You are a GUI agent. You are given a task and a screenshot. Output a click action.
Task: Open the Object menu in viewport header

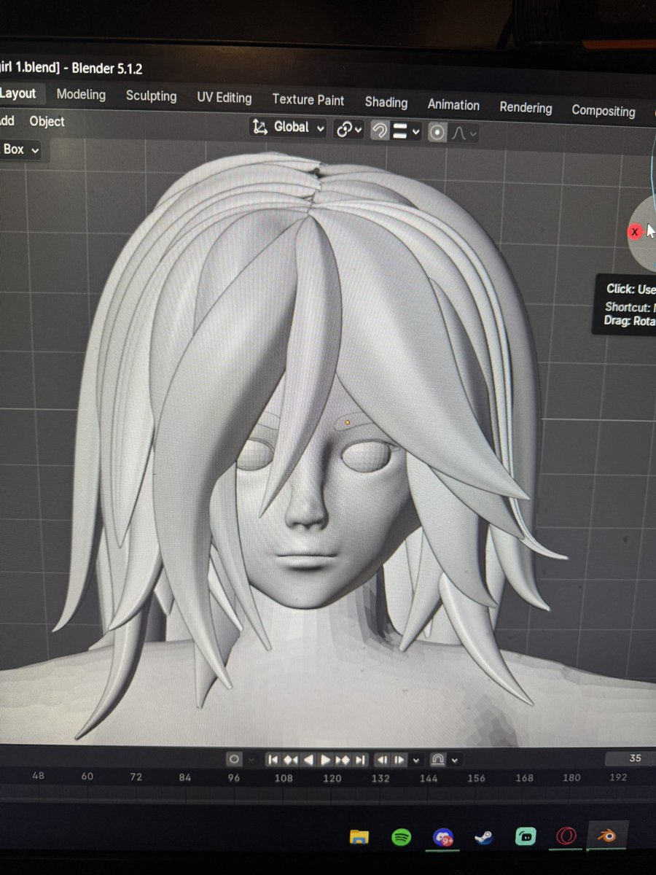[47, 122]
